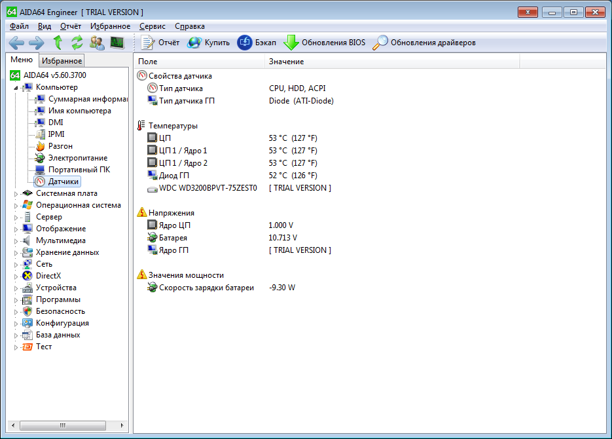Switch to the Меню tab

coord(22,60)
